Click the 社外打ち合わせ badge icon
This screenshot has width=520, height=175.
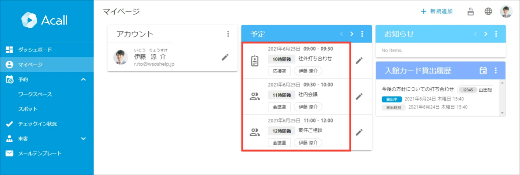pos(255,61)
